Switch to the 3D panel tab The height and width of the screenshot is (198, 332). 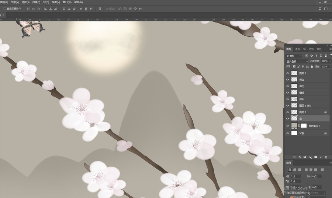click(x=304, y=49)
